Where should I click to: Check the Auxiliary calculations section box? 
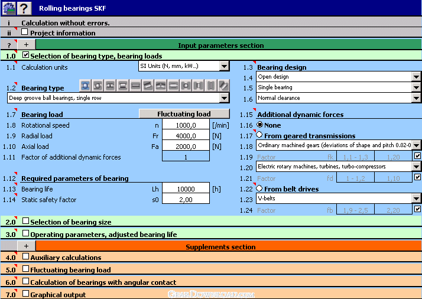tap(25, 256)
